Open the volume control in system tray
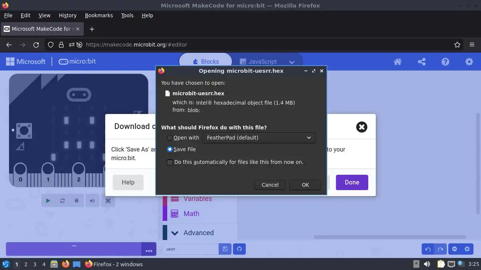Image resolution: width=481 pixels, height=270 pixels. point(427,264)
